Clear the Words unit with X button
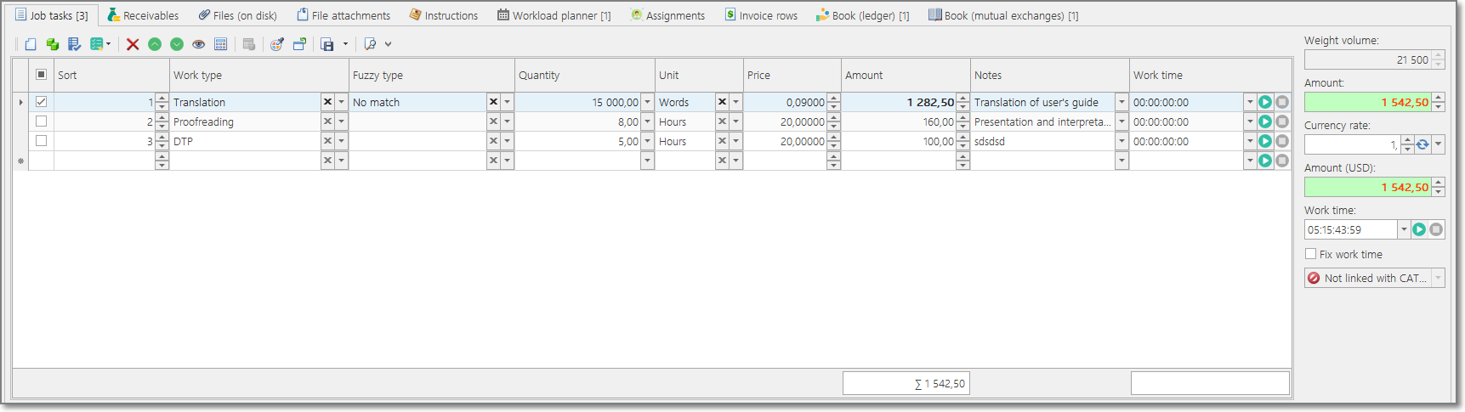Viewport: 1465px width, 412px height. tap(722, 102)
